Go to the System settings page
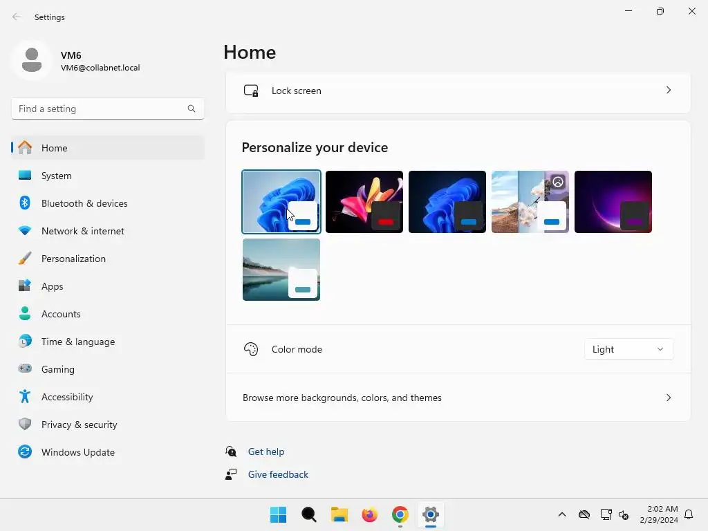Screen dimensions: 708x531 (108, 175)
